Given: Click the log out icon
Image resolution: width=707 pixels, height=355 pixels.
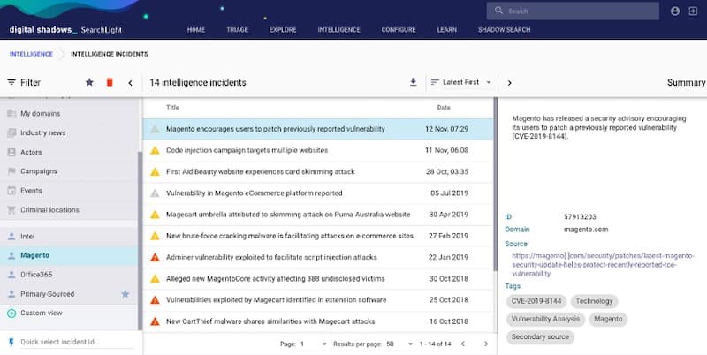Looking at the screenshot, I should (x=693, y=11).
